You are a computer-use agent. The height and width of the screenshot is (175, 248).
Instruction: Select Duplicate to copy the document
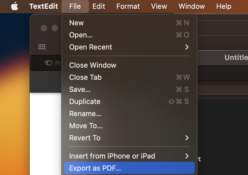(85, 102)
